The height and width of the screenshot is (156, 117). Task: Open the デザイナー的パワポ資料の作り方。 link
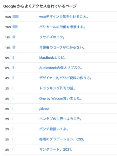(x=66, y=78)
